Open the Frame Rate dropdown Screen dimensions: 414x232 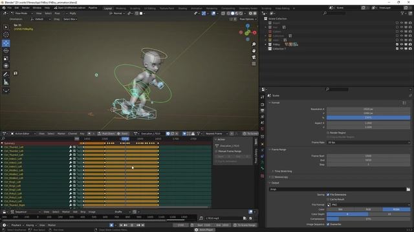(x=369, y=142)
